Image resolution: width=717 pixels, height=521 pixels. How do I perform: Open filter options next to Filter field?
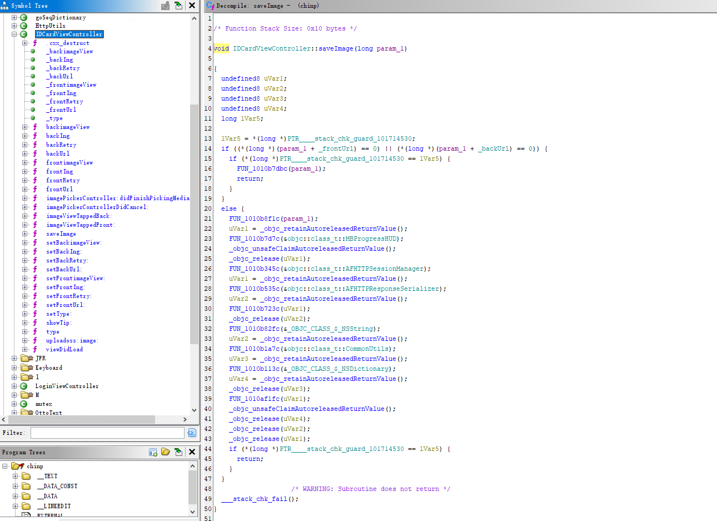tap(192, 433)
